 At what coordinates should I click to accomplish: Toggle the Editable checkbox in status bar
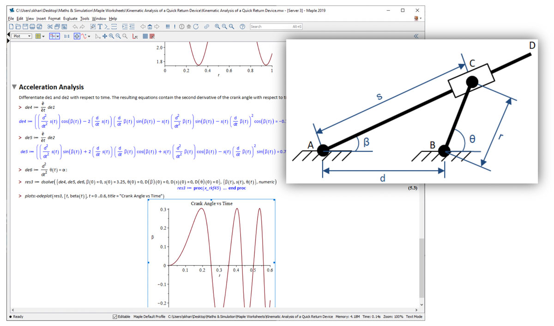click(115, 317)
